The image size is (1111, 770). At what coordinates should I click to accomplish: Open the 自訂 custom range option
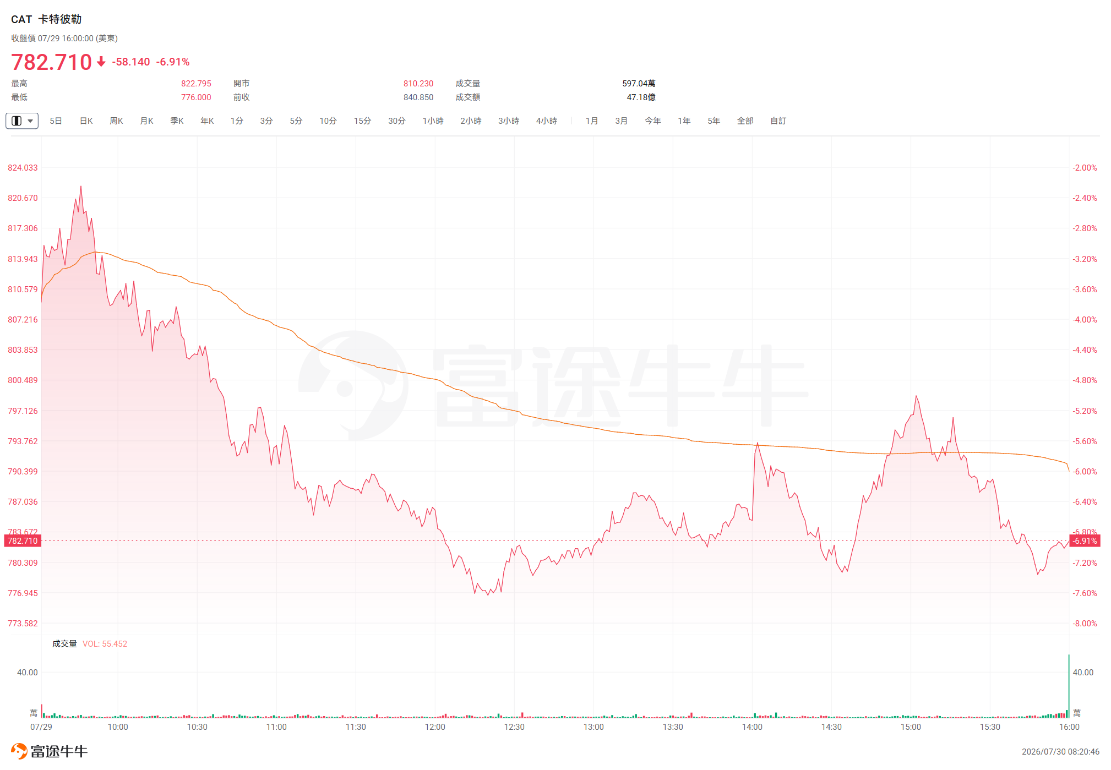[778, 121]
